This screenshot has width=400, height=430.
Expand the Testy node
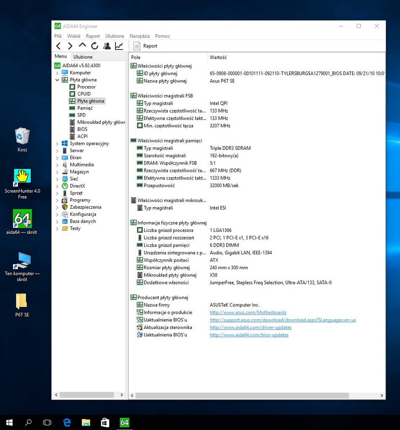point(57,229)
